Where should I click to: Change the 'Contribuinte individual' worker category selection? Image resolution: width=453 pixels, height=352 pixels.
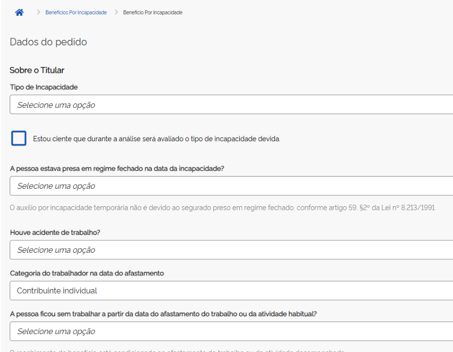(231, 291)
